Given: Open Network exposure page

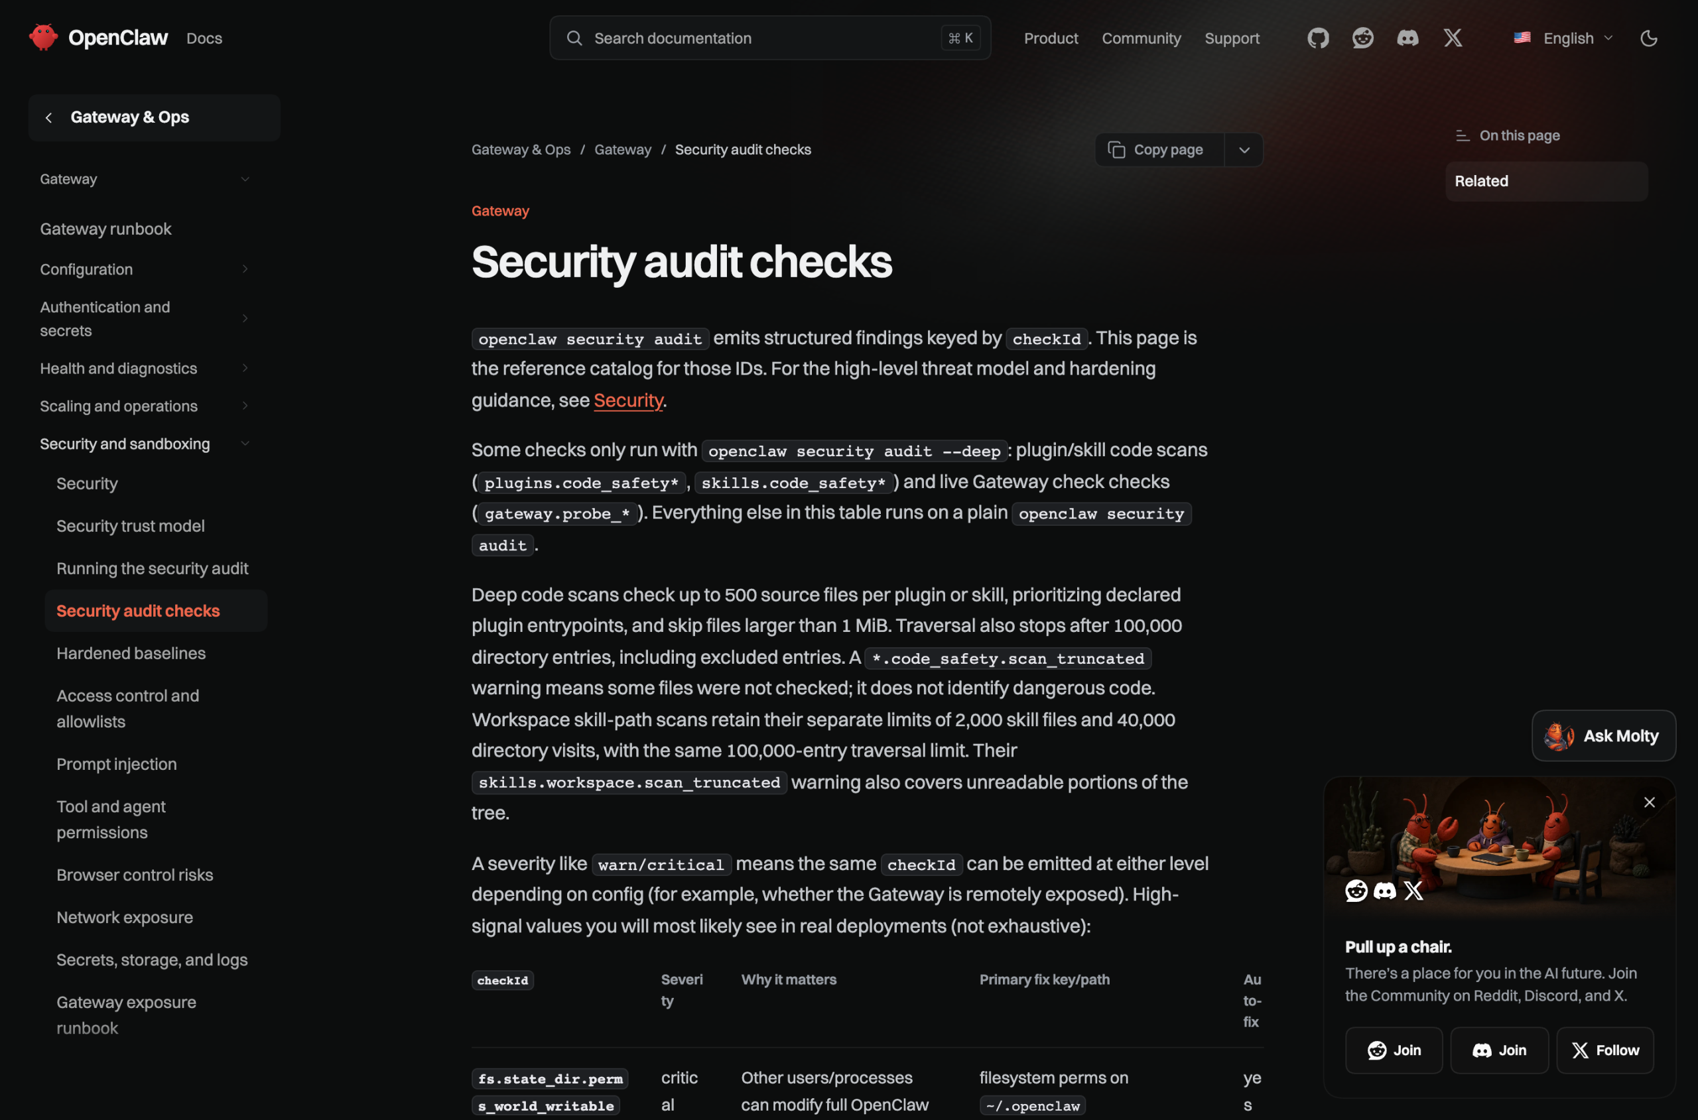Looking at the screenshot, I should (x=125, y=917).
